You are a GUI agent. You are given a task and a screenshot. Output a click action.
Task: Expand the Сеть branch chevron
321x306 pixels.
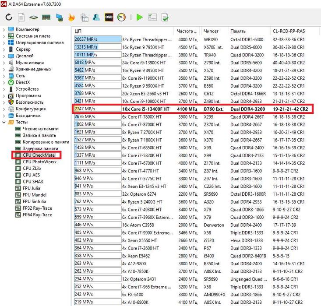4,76
